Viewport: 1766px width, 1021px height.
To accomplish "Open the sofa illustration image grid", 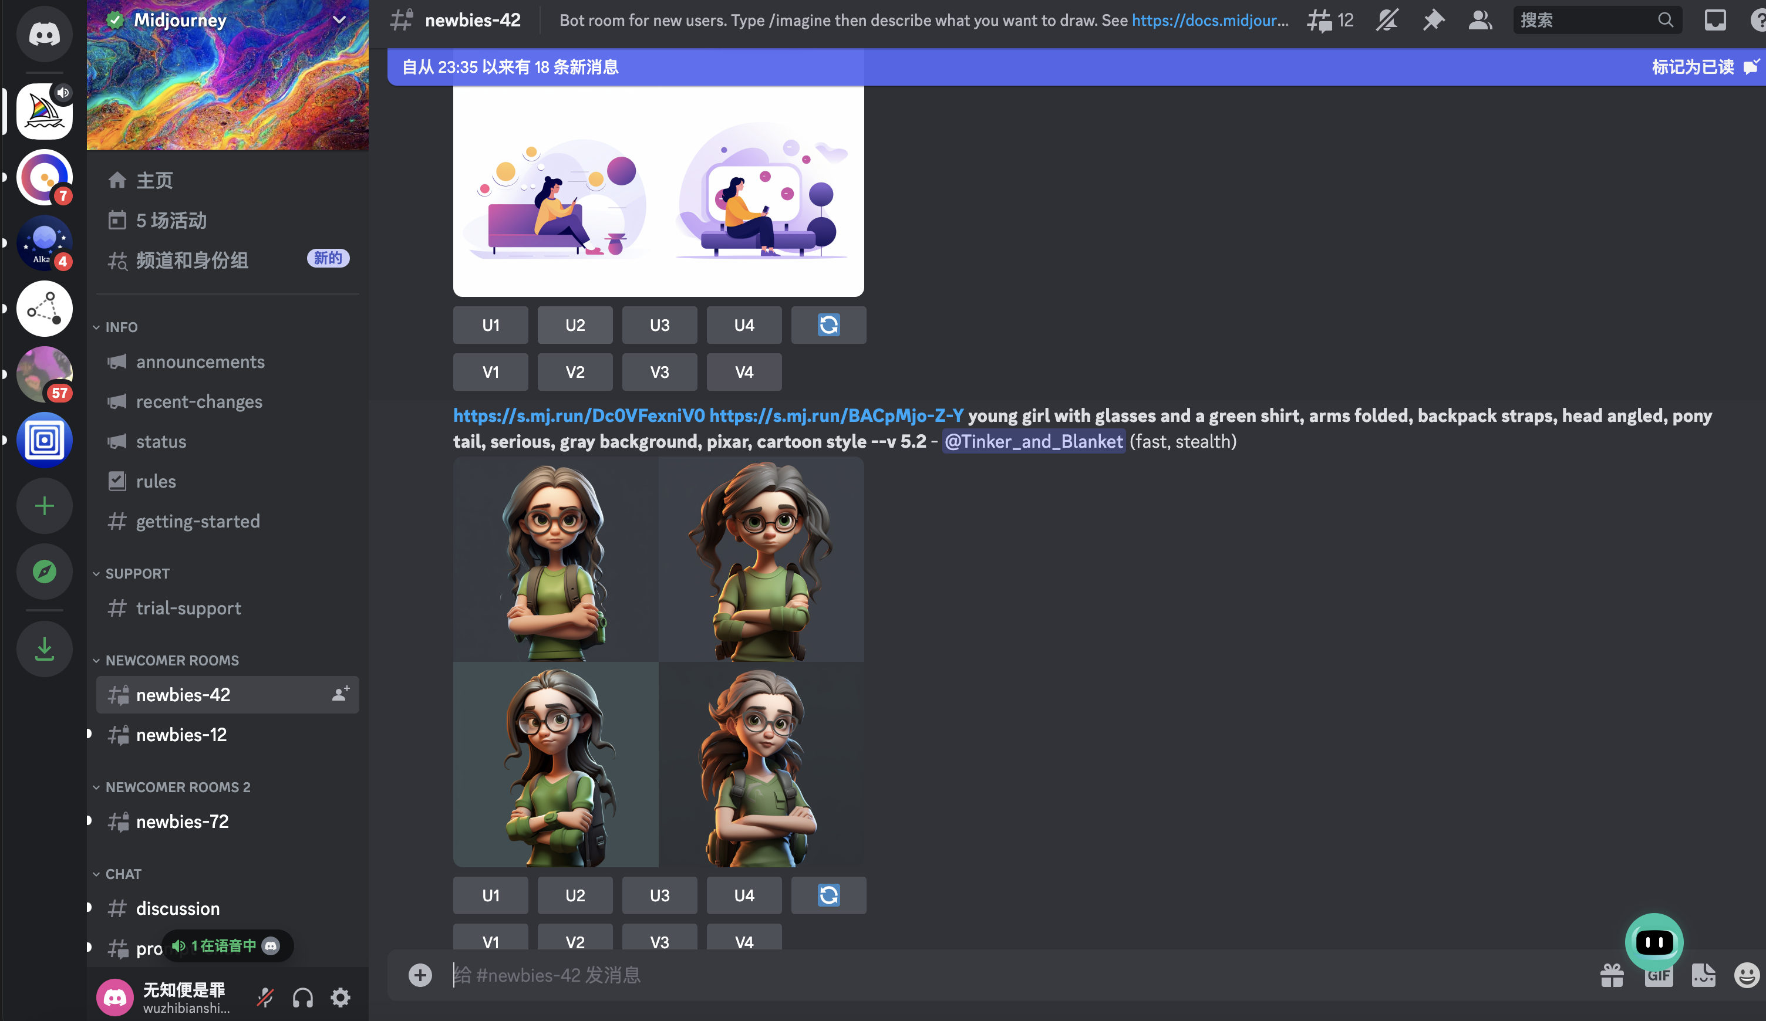I will (x=658, y=191).
